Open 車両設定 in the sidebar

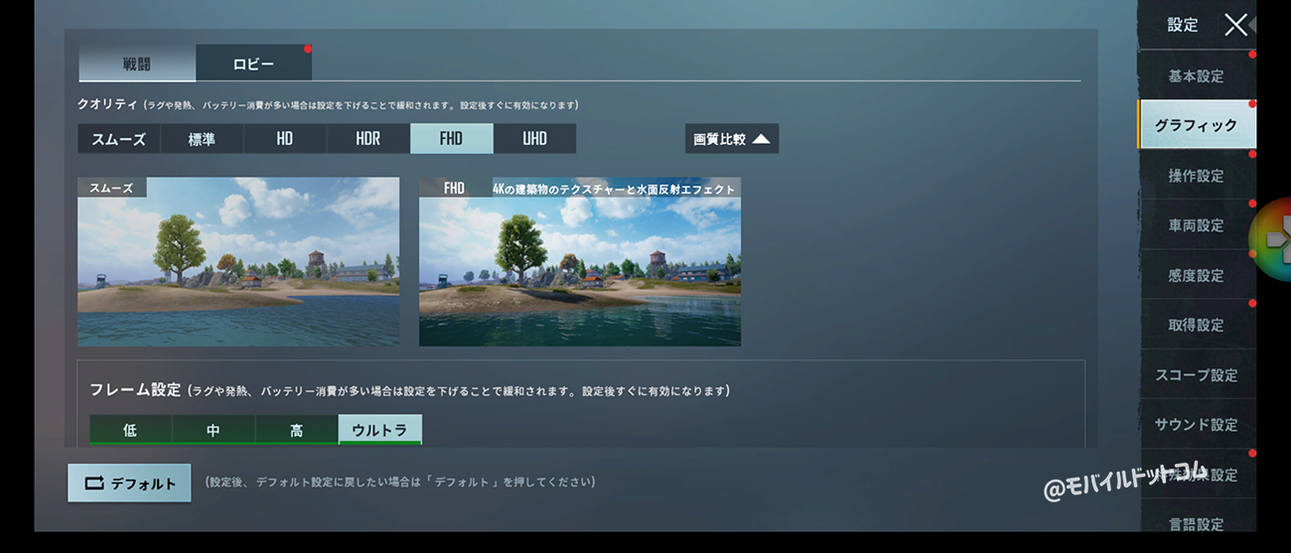[1197, 225]
